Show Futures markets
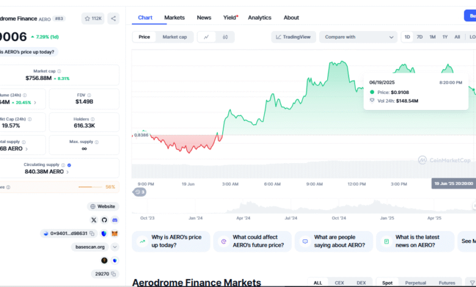Viewport: 476px width, 287px height. click(x=447, y=283)
